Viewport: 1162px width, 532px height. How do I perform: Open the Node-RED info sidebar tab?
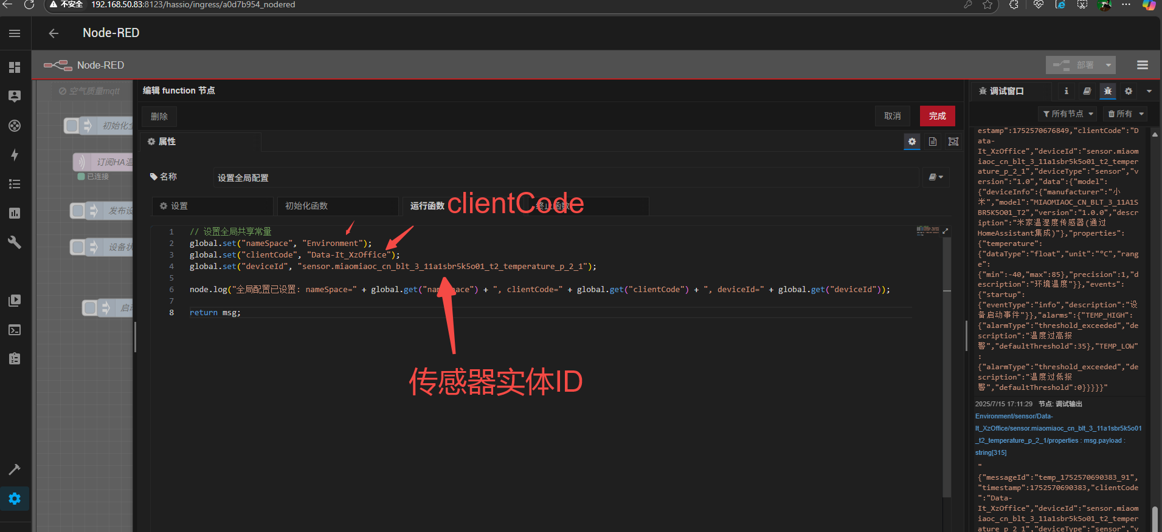(x=1066, y=91)
